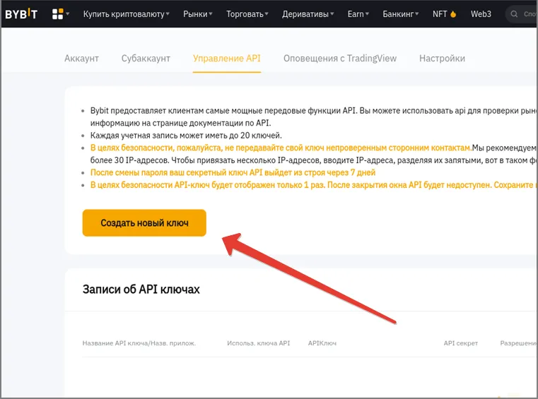The width and height of the screenshot is (538, 399).
Task: Switch to the Аккаунт tab
Action: click(81, 58)
